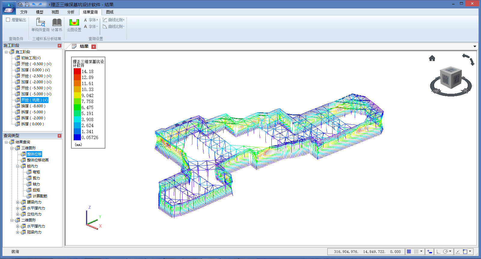481x259 pixels.
Task: Toggle the solid grid display in status bar
Action: [409, 251]
